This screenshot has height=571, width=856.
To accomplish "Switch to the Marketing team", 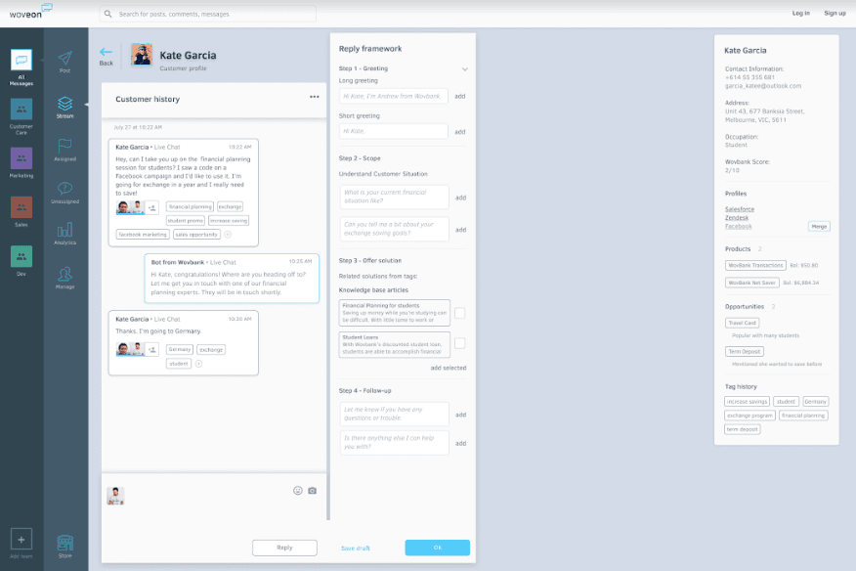I will pyautogui.click(x=21, y=158).
